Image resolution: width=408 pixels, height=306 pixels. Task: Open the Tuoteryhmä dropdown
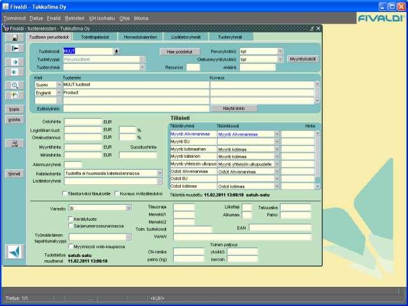point(142,67)
